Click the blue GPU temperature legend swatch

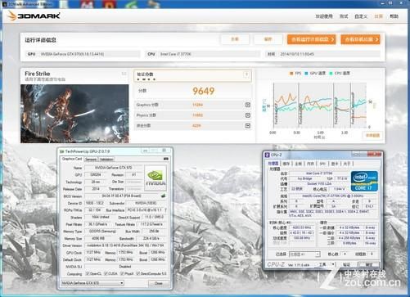point(306,73)
